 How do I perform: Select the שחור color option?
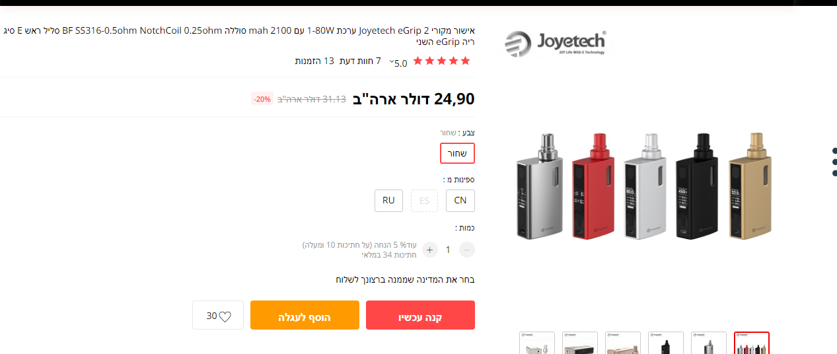pos(458,153)
